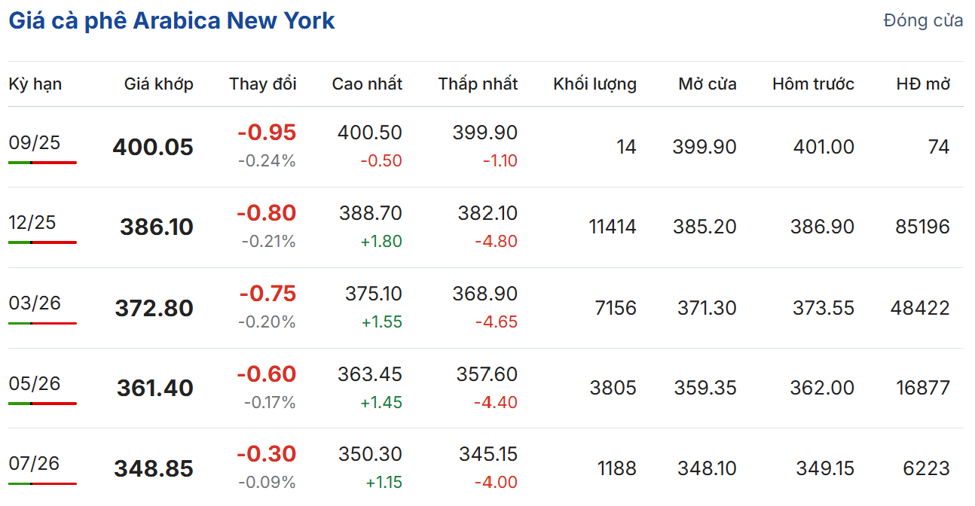Viewport: 975px width, 506px height.
Task: Select the 03/26 contract term
Action: [x=35, y=303]
